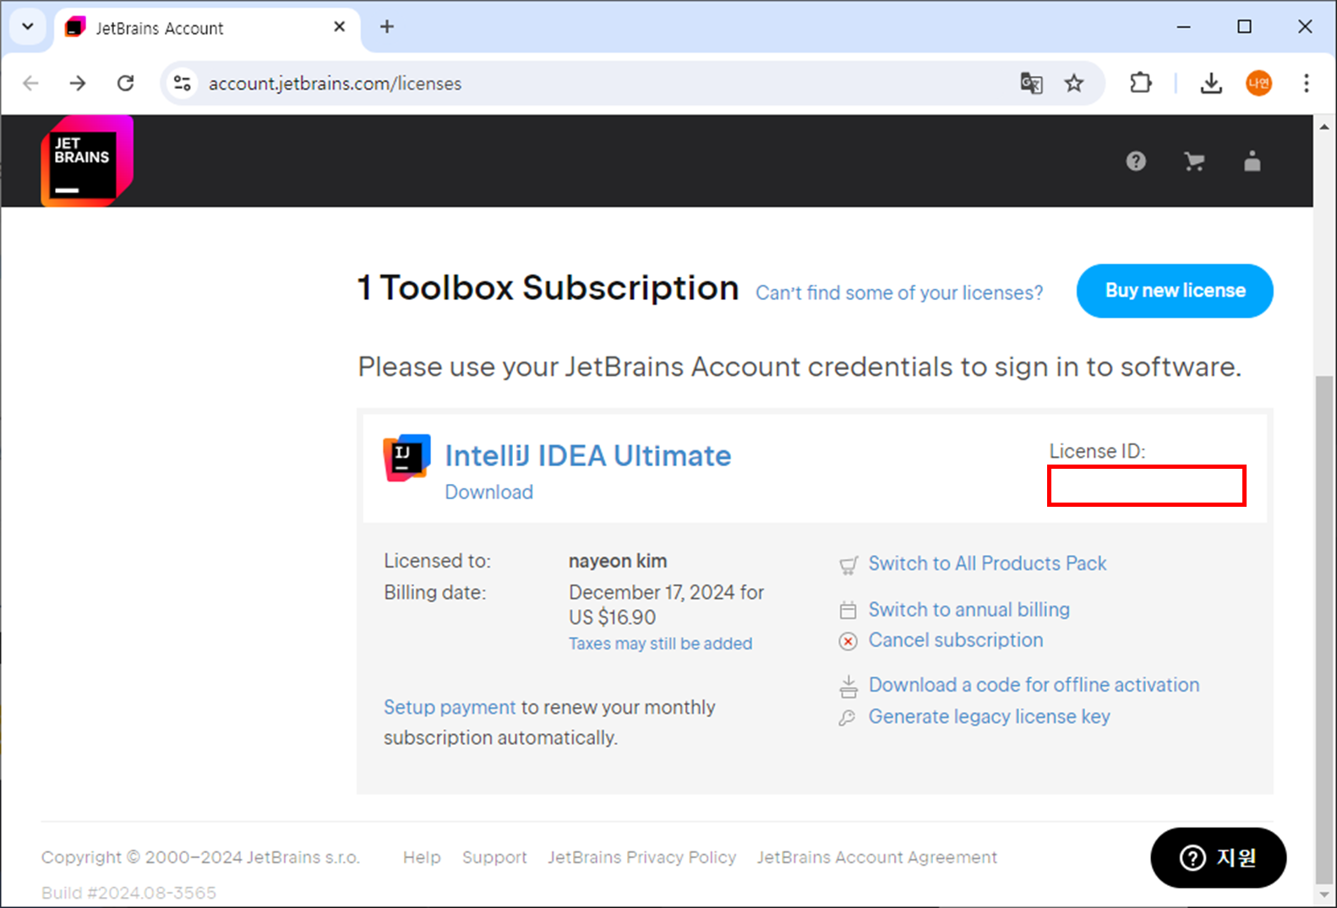Click the licensee name nayeon kim

tap(618, 561)
